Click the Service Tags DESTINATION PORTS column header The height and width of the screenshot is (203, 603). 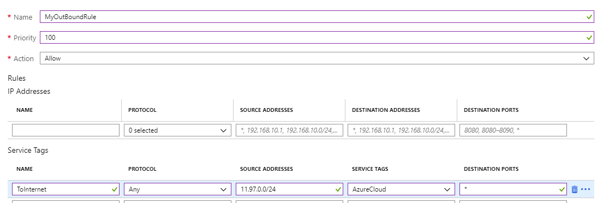click(x=491, y=169)
